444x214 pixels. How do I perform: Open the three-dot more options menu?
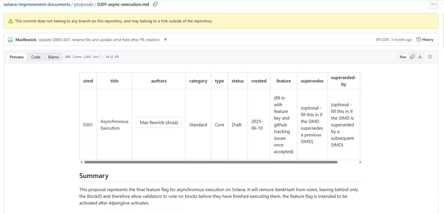(x=434, y=4)
